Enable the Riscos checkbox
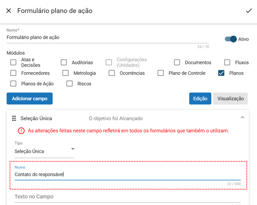Screen dimensions: 257x205 (x=69, y=84)
